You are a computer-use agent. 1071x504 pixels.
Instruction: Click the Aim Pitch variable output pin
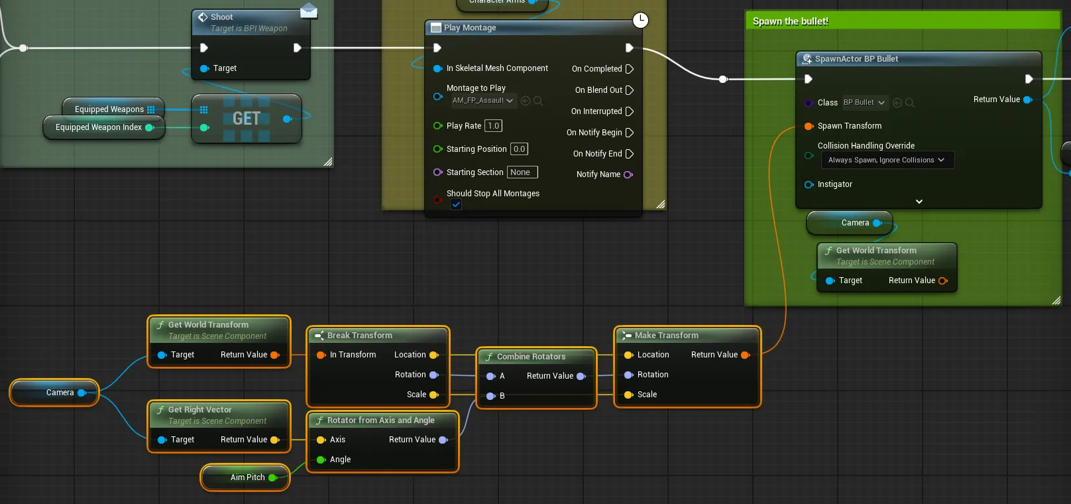tap(272, 477)
